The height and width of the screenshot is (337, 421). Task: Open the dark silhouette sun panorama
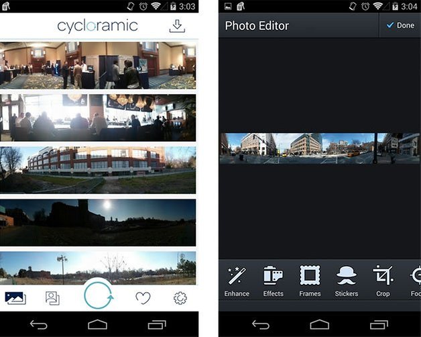tap(98, 222)
